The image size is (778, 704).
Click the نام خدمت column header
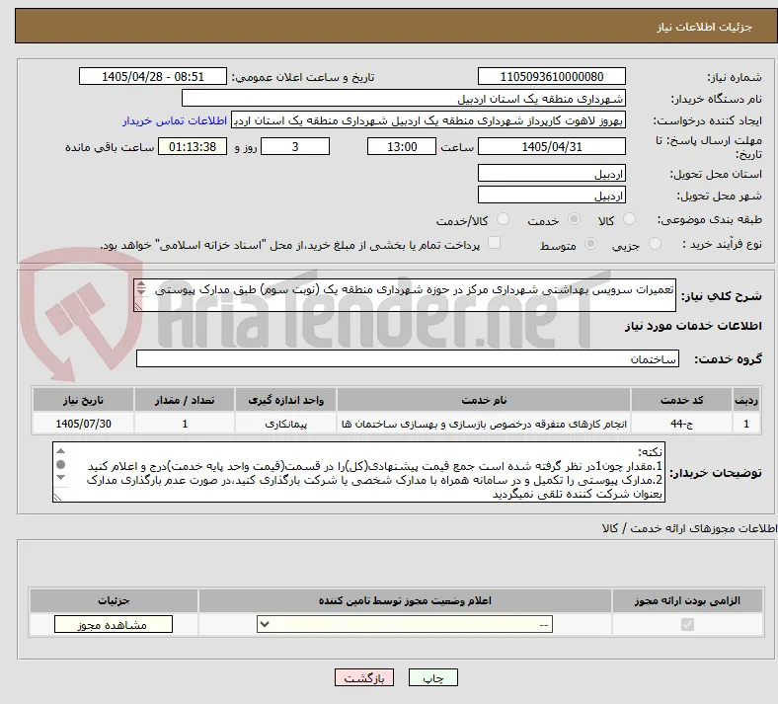tap(484, 400)
